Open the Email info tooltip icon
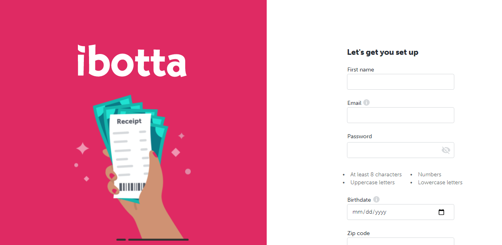This screenshot has width=502, height=245. [366, 102]
